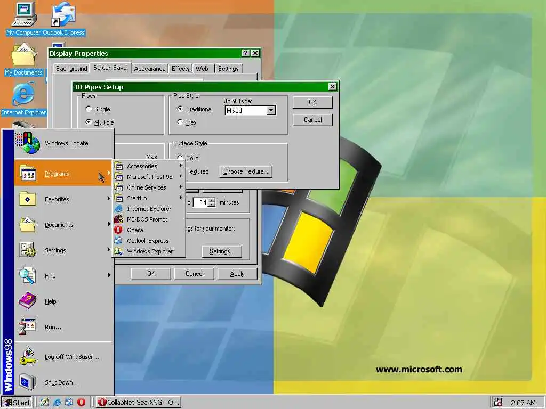Click the Settings gear icon in Start menu
This screenshot has width=546, height=409.
tap(28, 250)
